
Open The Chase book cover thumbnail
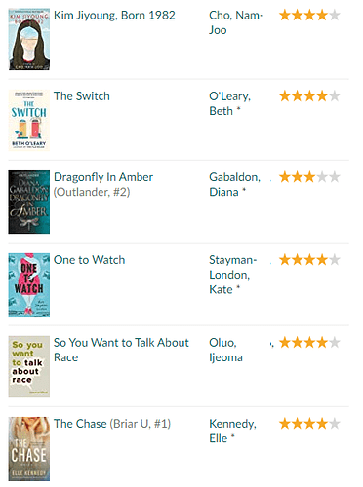tap(29, 448)
